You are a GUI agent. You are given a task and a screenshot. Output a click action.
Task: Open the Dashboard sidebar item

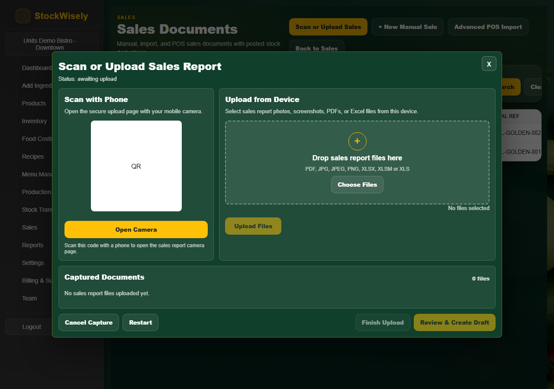[x=37, y=68]
